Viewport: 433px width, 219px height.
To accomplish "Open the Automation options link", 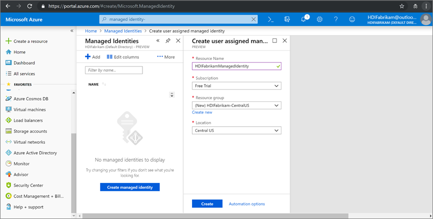I will pyautogui.click(x=246, y=204).
